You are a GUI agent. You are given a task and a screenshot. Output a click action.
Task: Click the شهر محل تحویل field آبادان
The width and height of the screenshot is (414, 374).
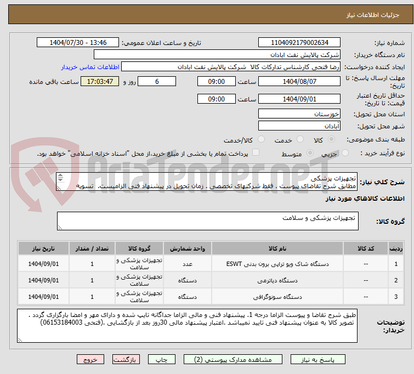(299, 126)
